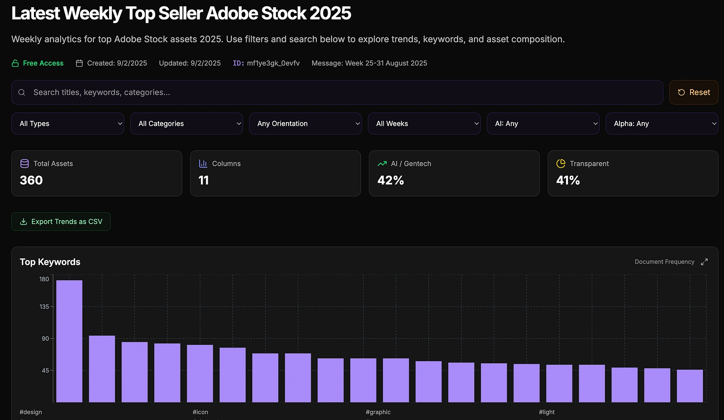Image resolution: width=724 pixels, height=420 pixels.
Task: Click the #light axis label
Action: [x=547, y=412]
